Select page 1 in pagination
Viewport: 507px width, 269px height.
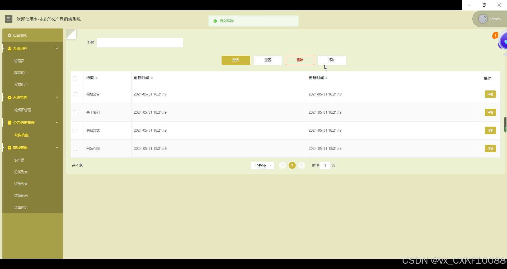click(292, 165)
